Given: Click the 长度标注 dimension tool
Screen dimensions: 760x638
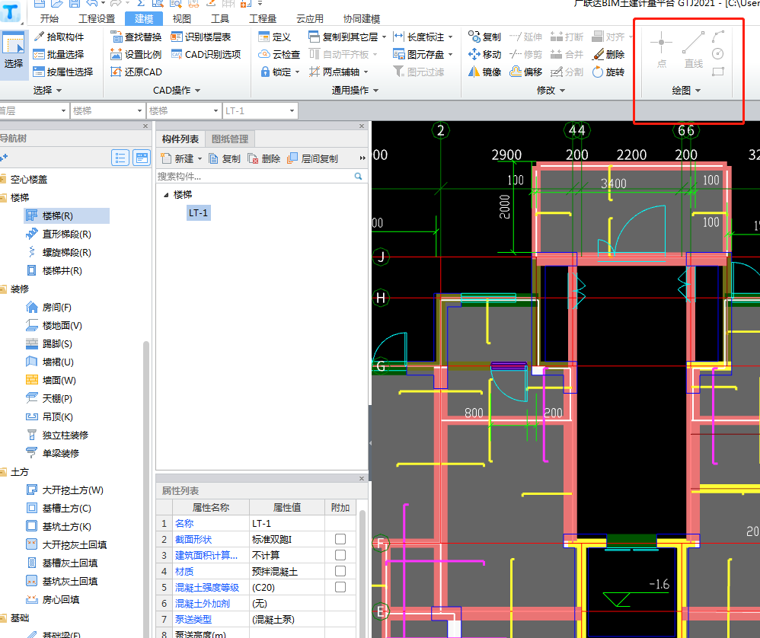Looking at the screenshot, I should [x=423, y=37].
